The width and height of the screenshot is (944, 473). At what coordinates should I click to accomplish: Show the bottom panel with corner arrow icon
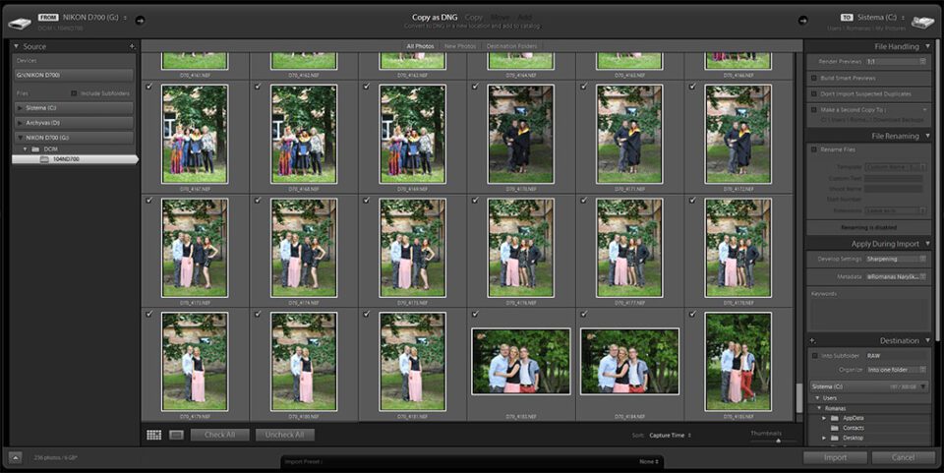[16, 458]
